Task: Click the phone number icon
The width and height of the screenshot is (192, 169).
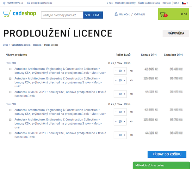Action: pos(4,3)
